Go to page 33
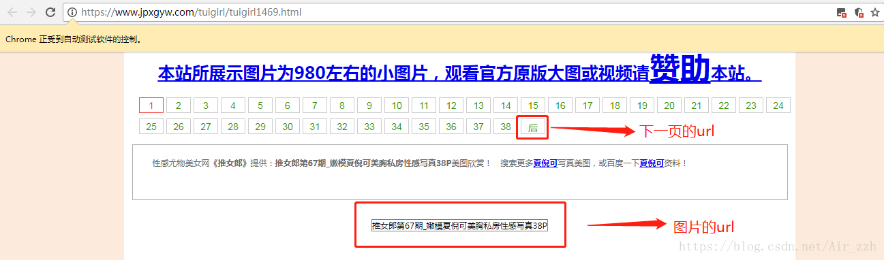Image resolution: width=884 pixels, height=260 pixels. [x=369, y=127]
